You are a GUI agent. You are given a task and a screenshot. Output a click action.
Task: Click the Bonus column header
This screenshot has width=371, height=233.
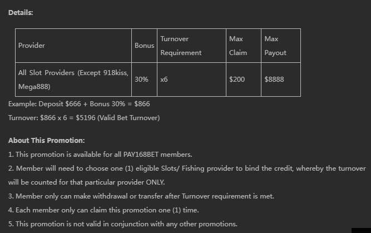[145, 46]
